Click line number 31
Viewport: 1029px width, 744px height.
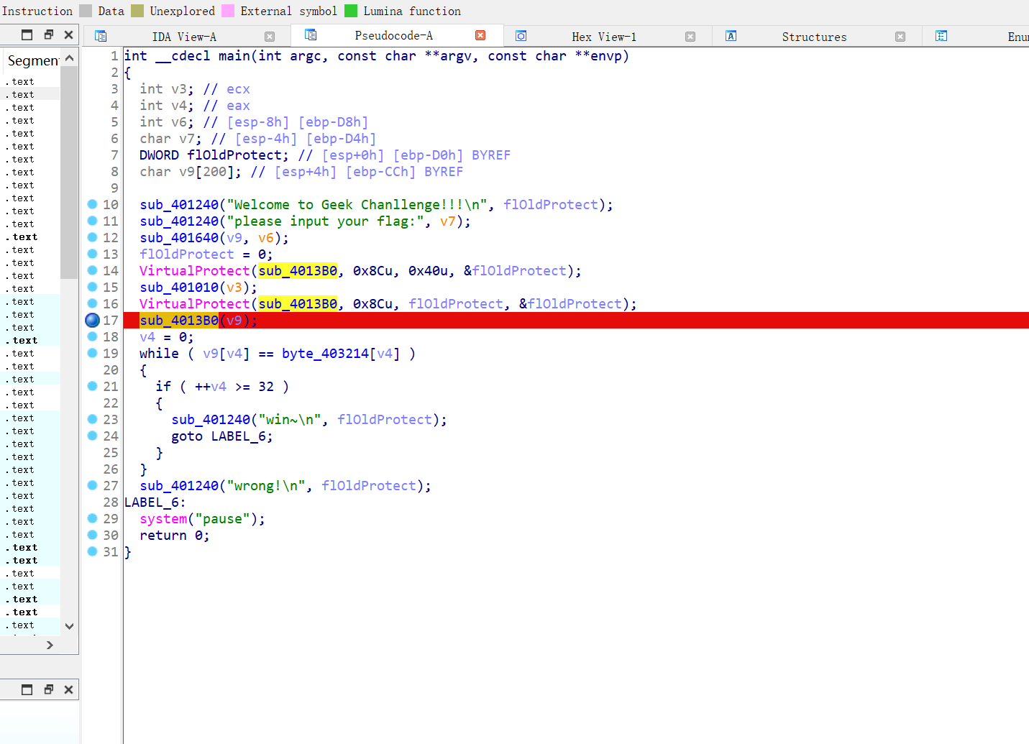110,552
